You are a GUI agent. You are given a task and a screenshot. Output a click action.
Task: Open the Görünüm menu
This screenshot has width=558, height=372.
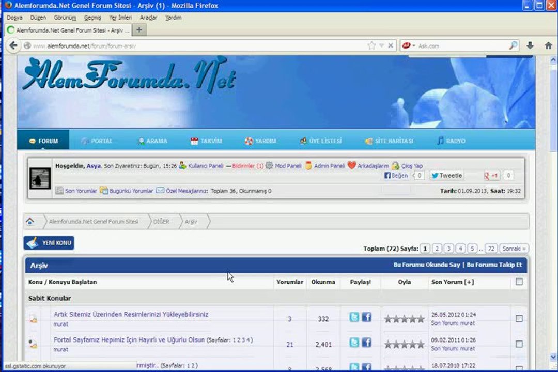pos(65,18)
